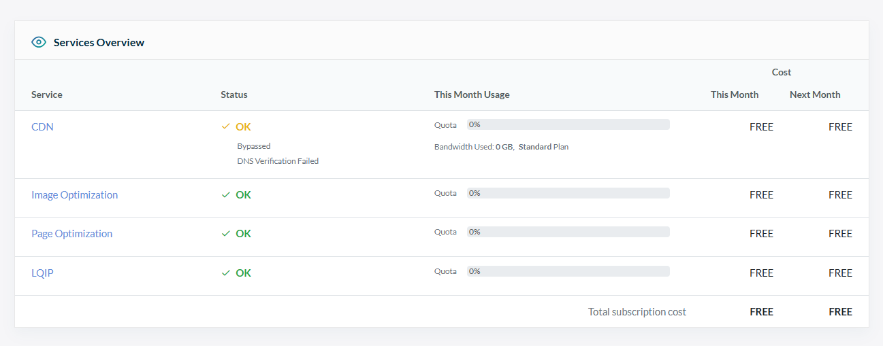
Task: Click the eye icon beside Services Overview
Action: pos(39,42)
